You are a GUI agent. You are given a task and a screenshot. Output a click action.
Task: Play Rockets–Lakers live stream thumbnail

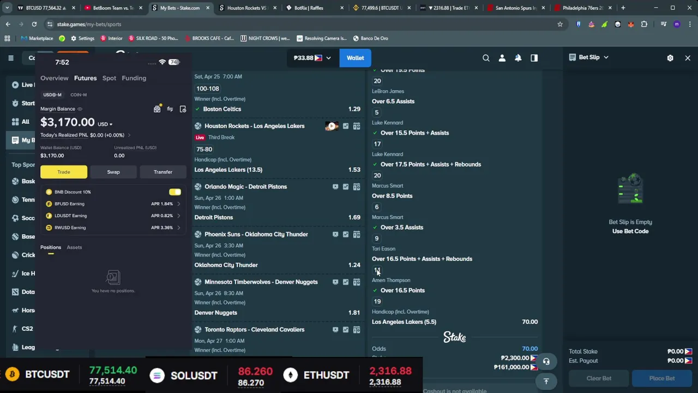(332, 126)
